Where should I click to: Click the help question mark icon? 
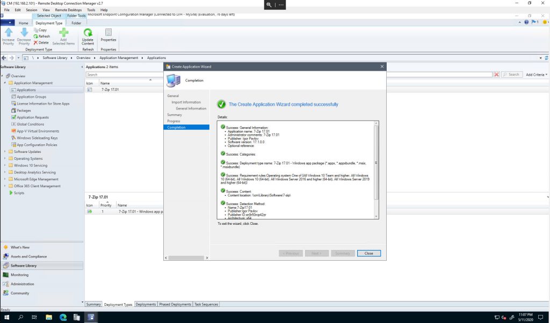coord(526,22)
